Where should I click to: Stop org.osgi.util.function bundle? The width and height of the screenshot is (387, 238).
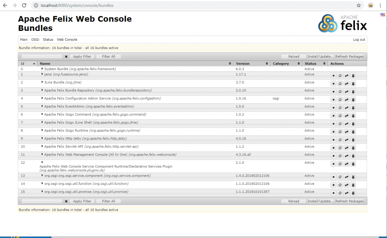point(333,185)
